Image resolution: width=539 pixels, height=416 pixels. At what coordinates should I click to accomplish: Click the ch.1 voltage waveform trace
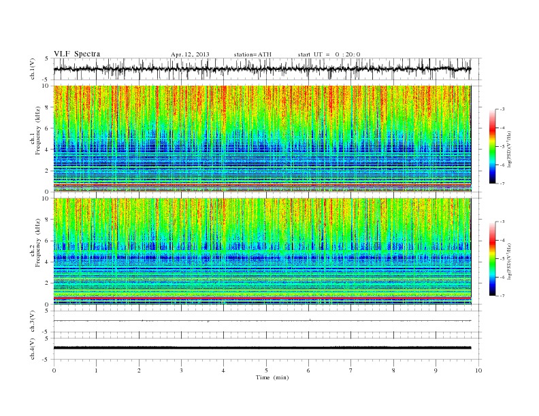pyautogui.click(x=262, y=69)
